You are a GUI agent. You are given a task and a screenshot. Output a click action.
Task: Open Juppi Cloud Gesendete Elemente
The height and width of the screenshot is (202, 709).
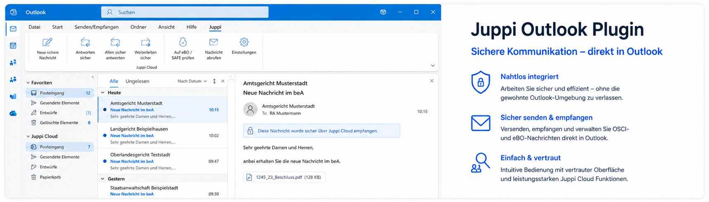click(60, 157)
